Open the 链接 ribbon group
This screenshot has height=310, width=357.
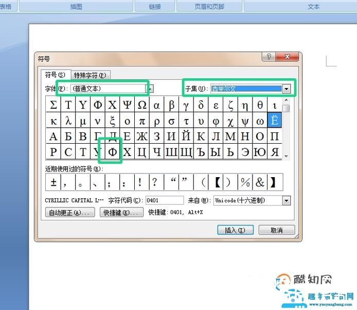(155, 6)
